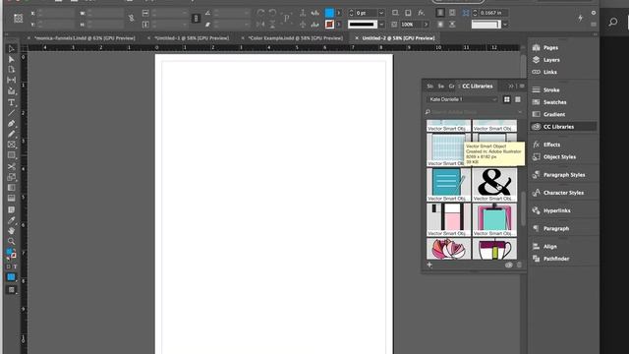Select the Eyedropper tool
The height and width of the screenshot is (354, 629).
coord(11,220)
